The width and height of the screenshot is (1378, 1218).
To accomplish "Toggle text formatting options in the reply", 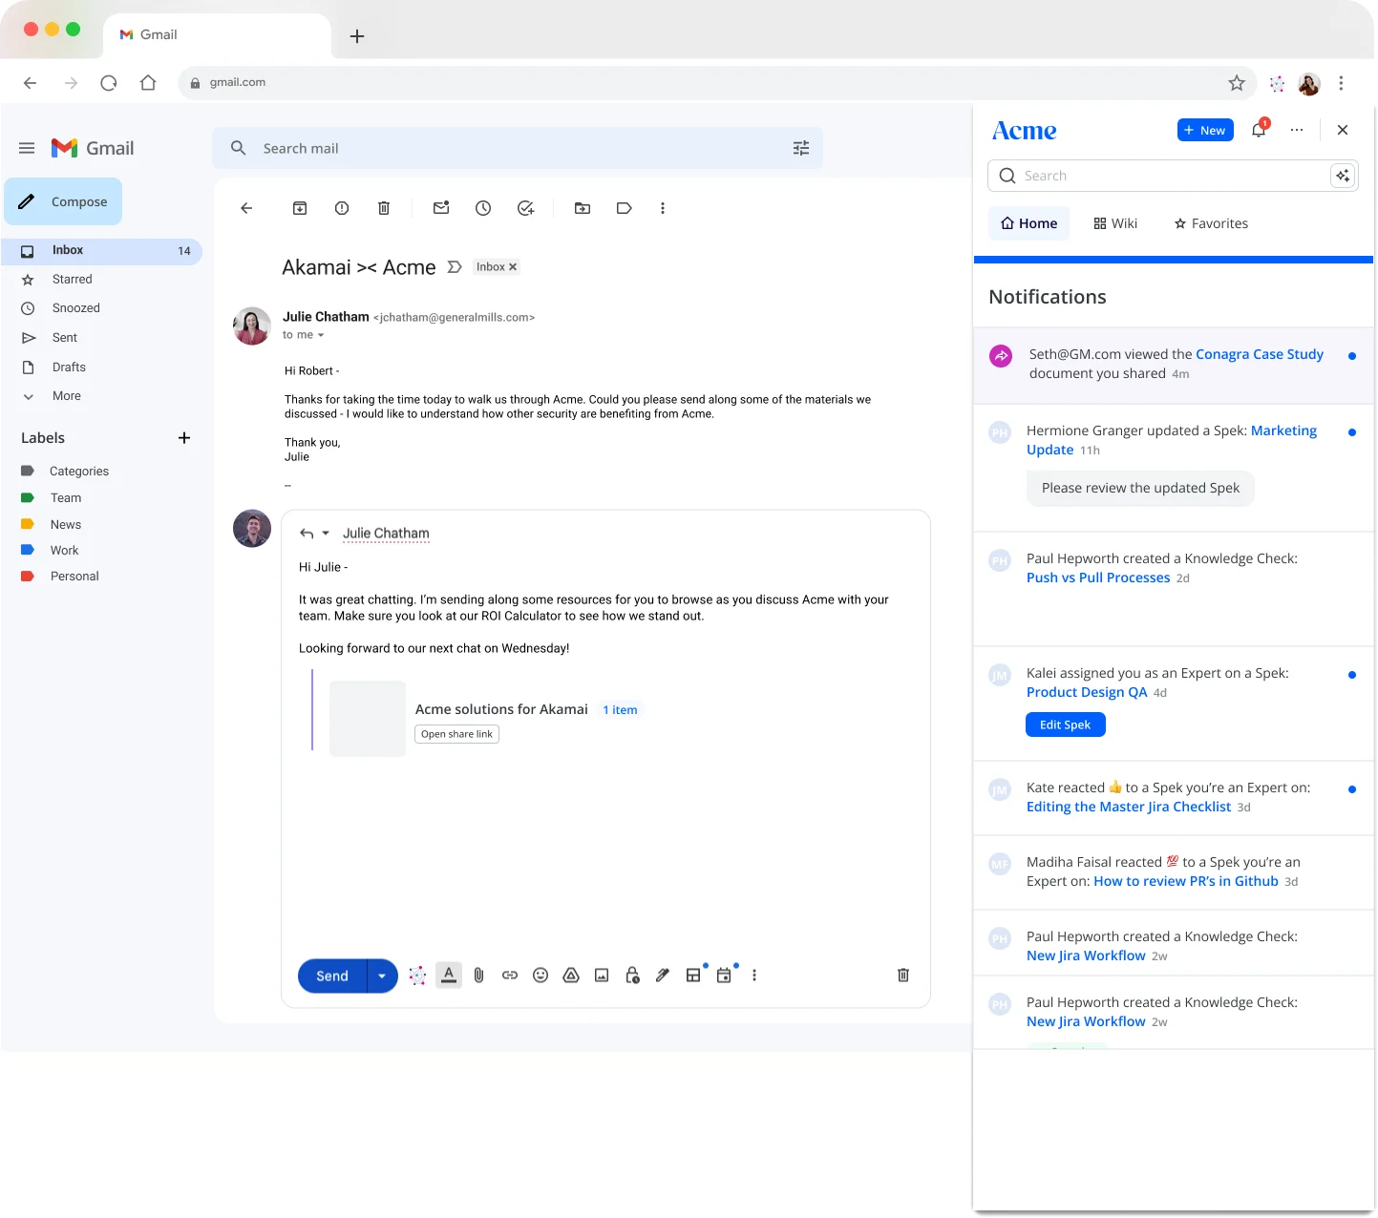I will pyautogui.click(x=449, y=975).
